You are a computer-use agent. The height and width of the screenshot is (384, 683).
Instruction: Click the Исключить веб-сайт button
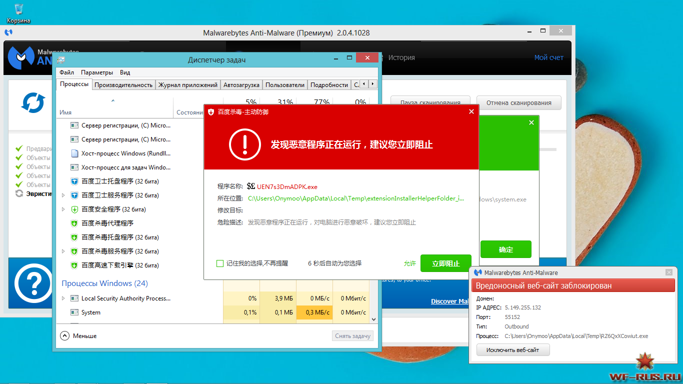[513, 350]
